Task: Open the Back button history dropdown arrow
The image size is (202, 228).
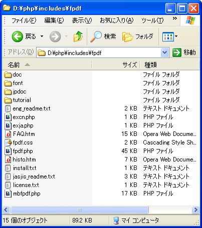Action: coord(42,36)
